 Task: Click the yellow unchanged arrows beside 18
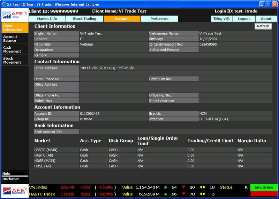[202, 188]
